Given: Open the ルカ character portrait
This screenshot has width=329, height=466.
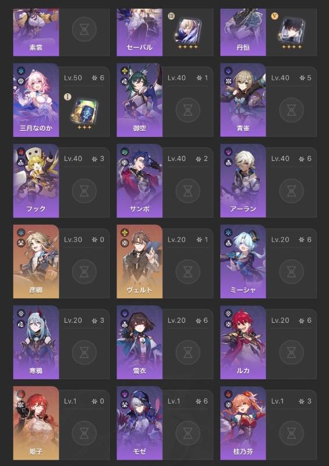Looking at the screenshot, I should pos(243,343).
